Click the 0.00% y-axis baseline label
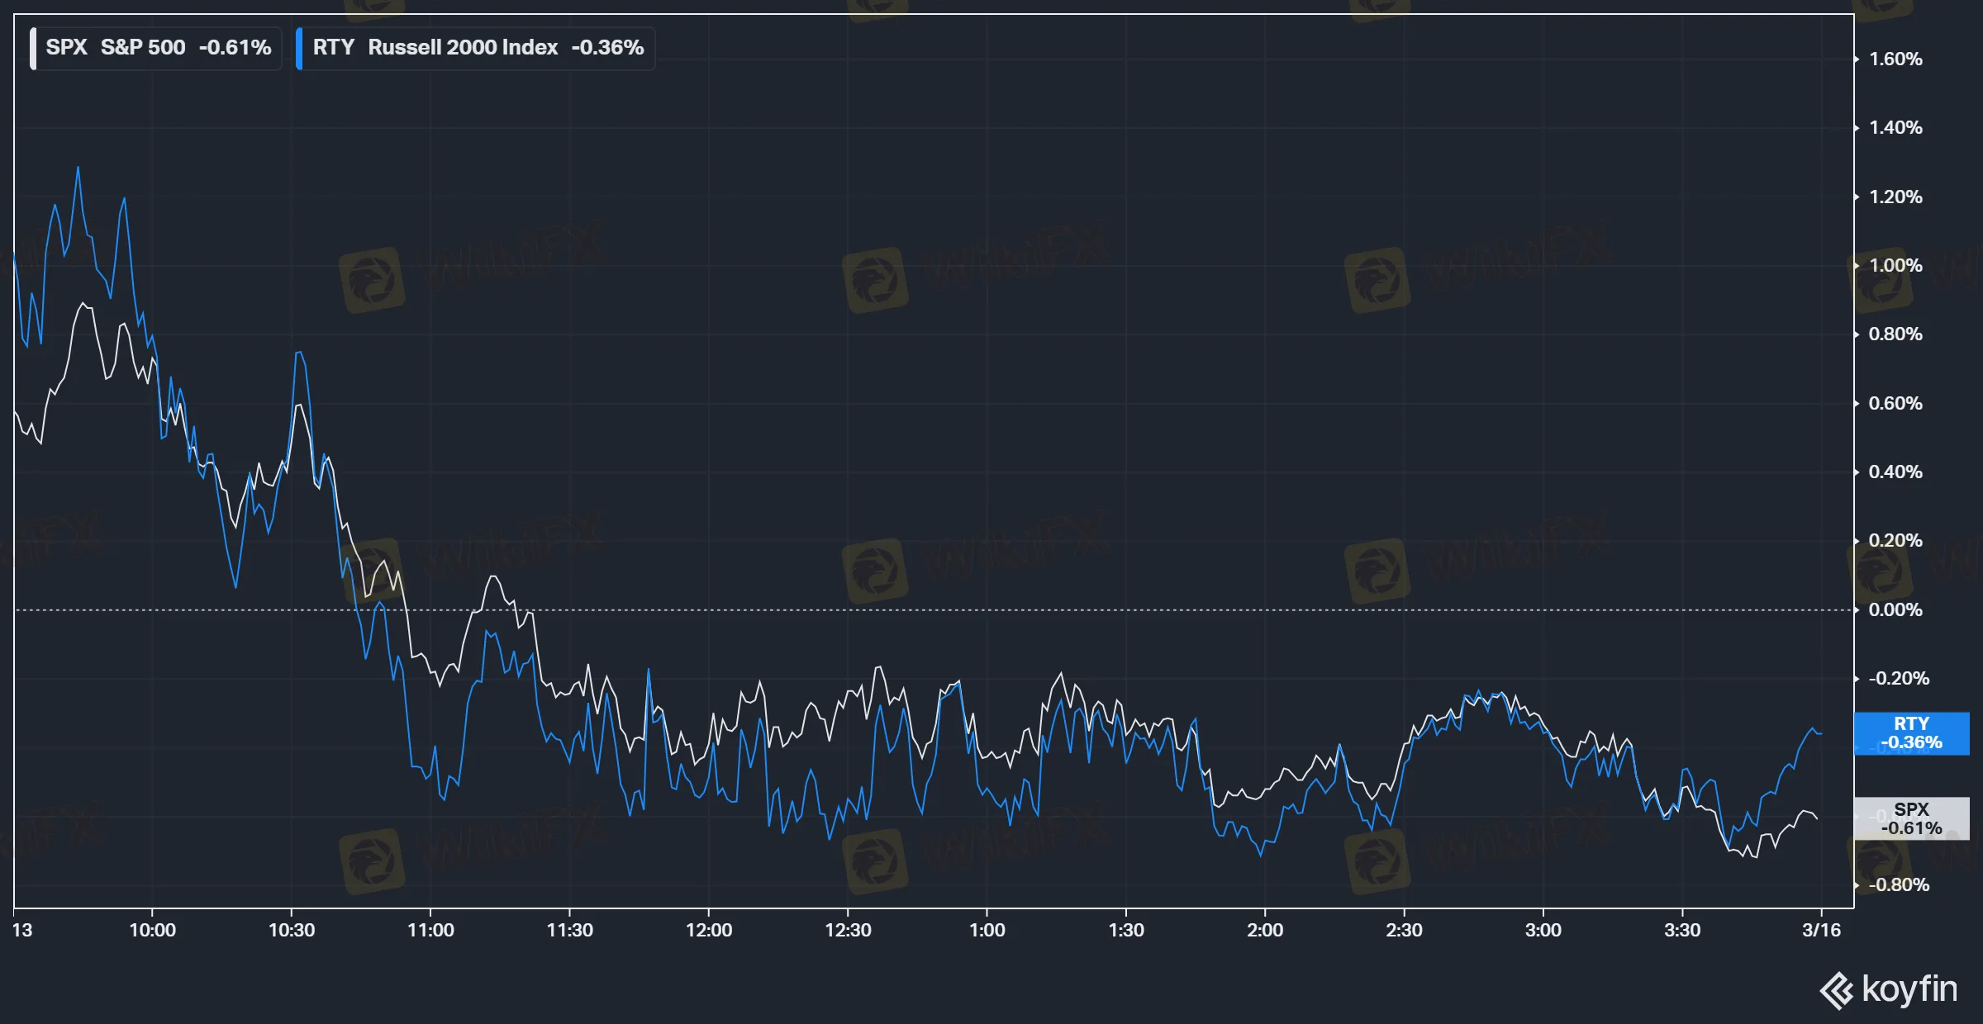 click(1895, 609)
